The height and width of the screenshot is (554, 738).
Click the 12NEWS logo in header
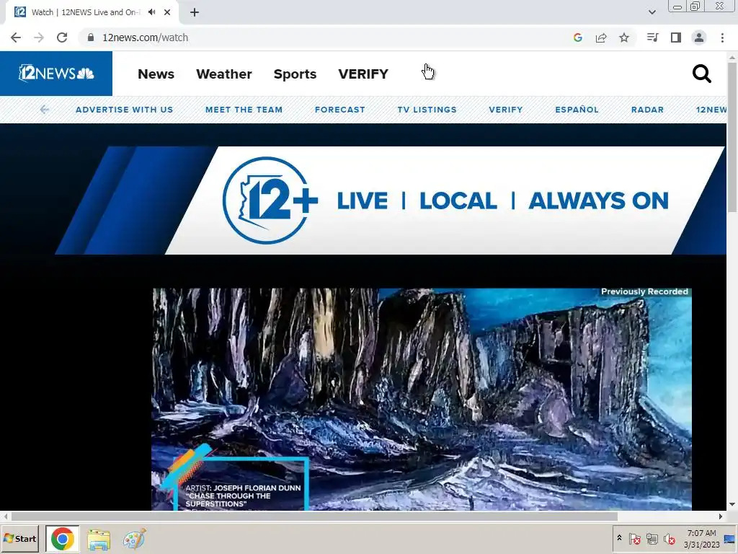click(x=56, y=74)
